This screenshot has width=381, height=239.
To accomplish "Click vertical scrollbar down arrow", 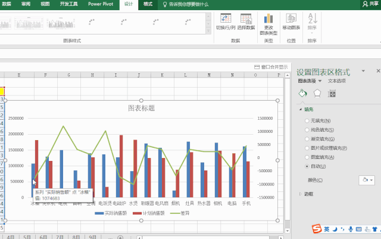I will click(x=288, y=231).
